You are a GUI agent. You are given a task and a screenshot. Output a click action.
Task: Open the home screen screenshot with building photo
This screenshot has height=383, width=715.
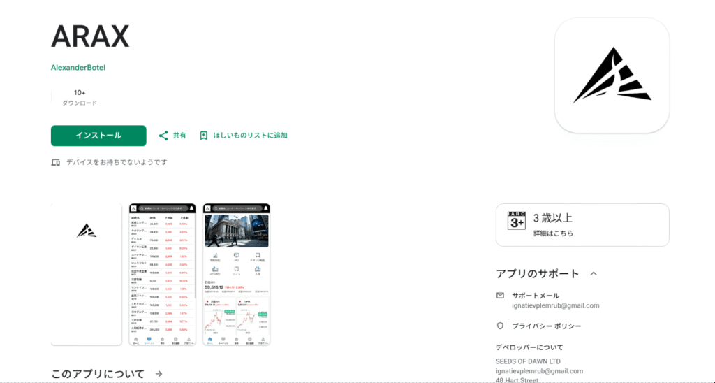(237, 275)
